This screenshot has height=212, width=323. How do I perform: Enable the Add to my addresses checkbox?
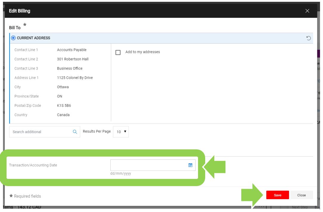click(x=118, y=52)
